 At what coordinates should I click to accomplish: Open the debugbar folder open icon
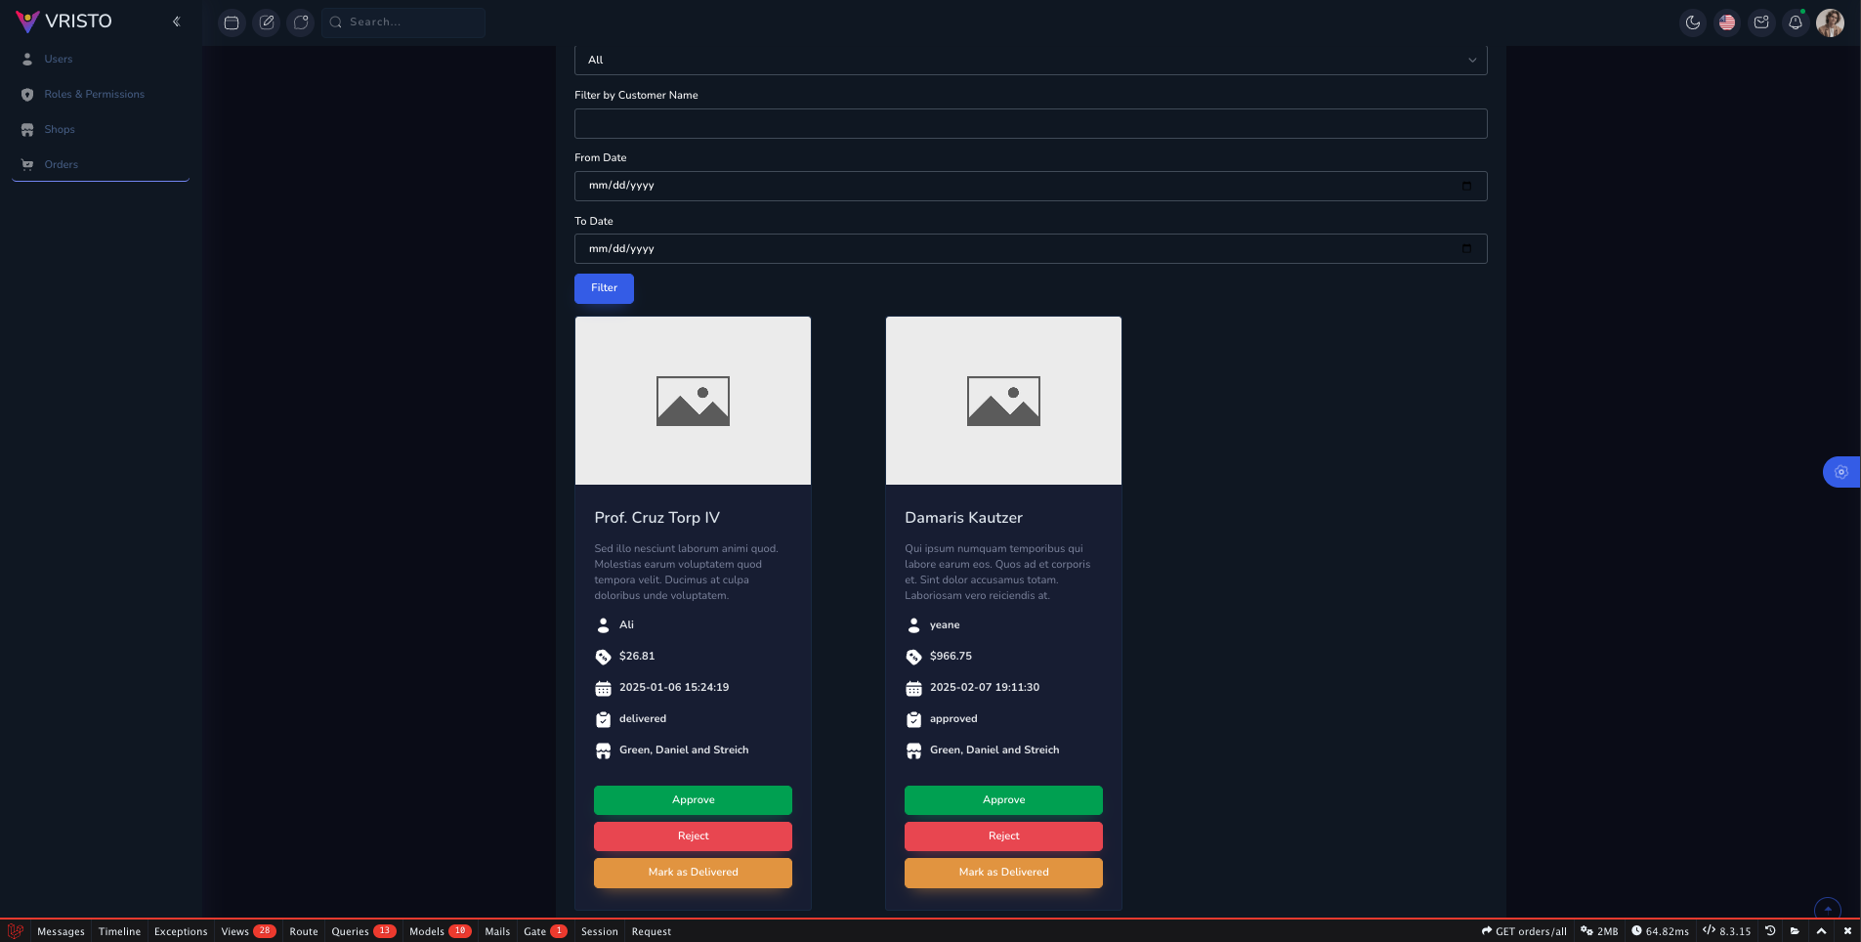point(1796,931)
